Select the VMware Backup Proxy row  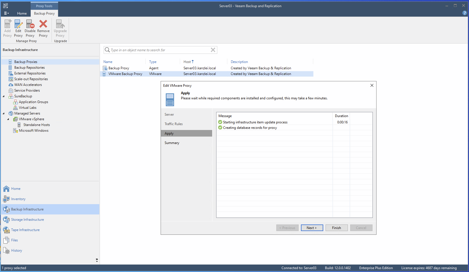click(x=208, y=74)
